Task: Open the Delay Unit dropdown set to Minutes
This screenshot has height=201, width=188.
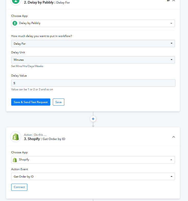Action: pyautogui.click(x=93, y=60)
